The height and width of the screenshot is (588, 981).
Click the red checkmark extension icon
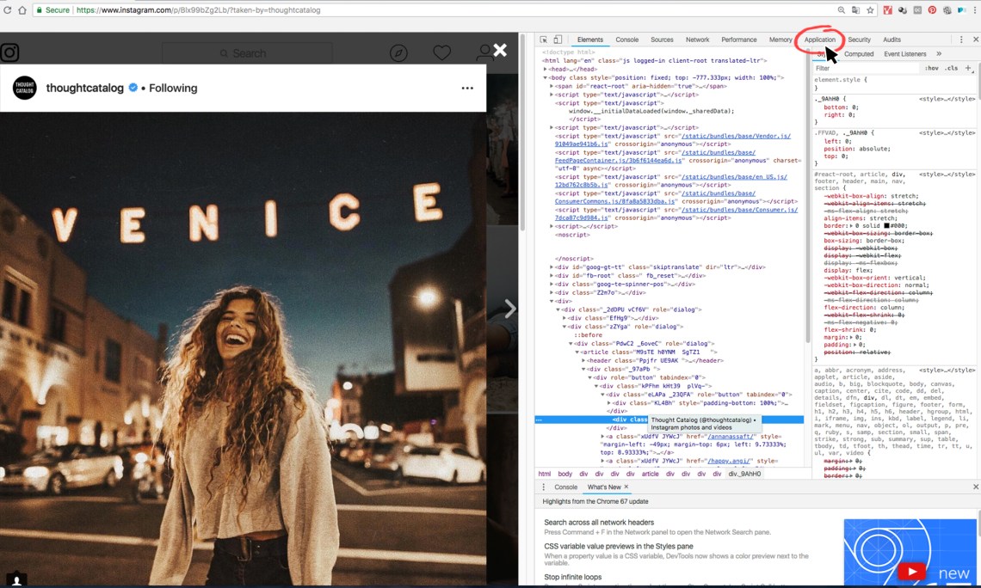coord(888,10)
